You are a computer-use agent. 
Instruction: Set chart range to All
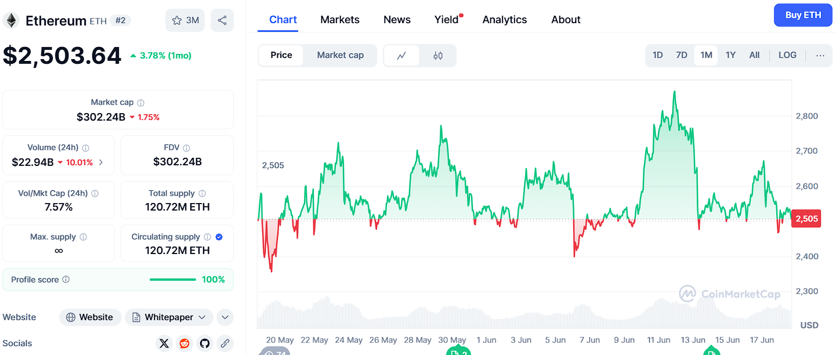(754, 56)
